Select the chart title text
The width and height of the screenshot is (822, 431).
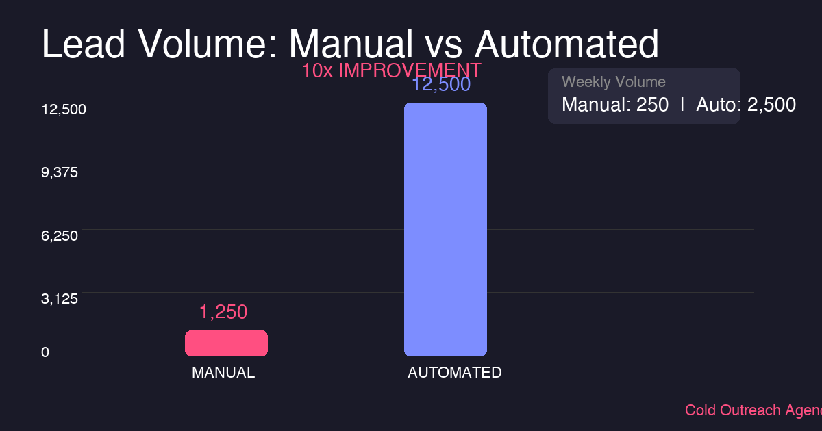click(x=350, y=45)
